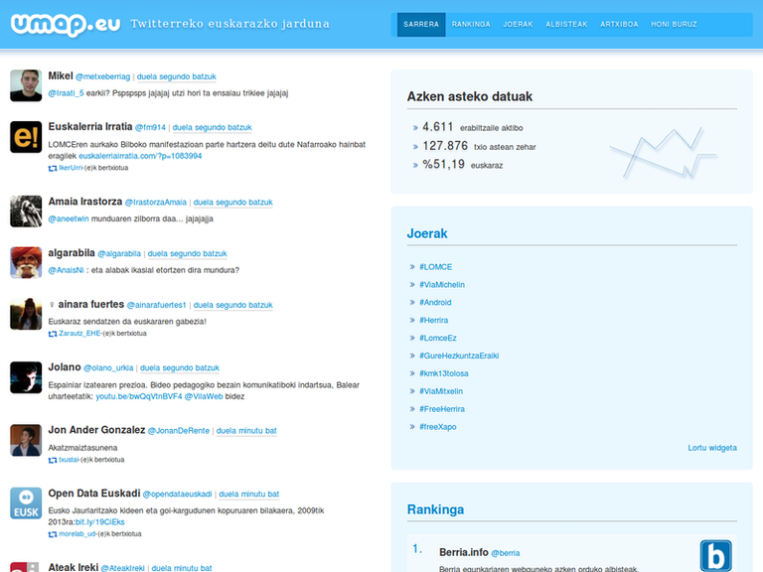The height and width of the screenshot is (572, 763).
Task: Open the @olano_urkia handle
Action: (108, 368)
